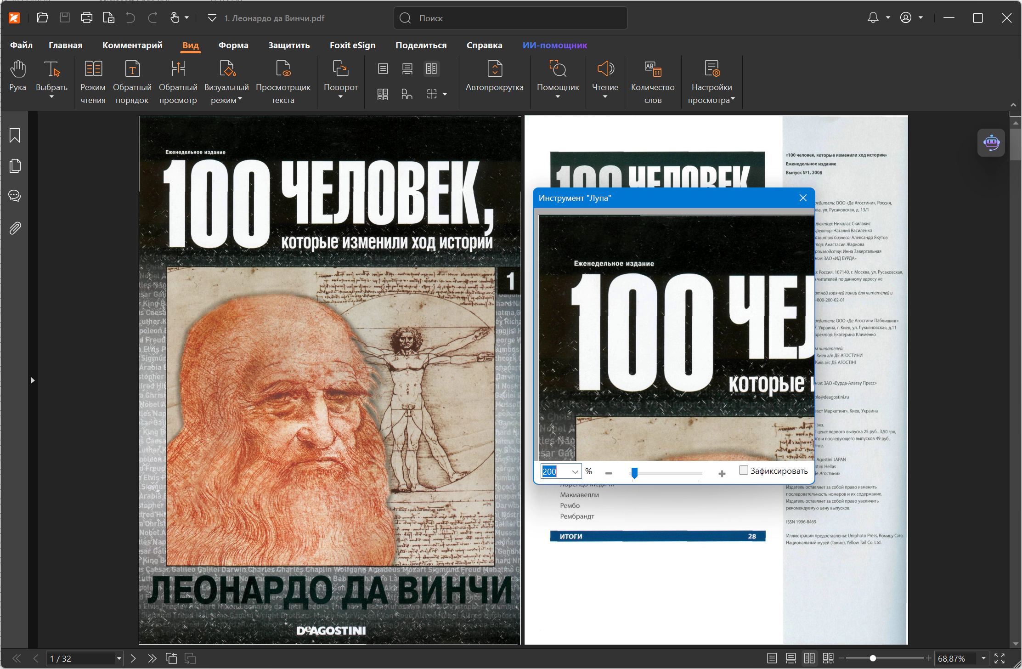
Task: Select the Рука hand tool
Action: coord(18,76)
